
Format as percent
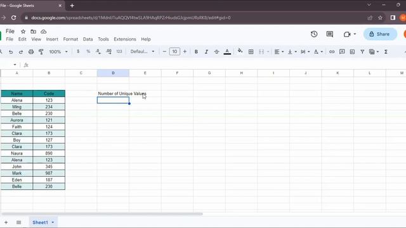(88, 51)
